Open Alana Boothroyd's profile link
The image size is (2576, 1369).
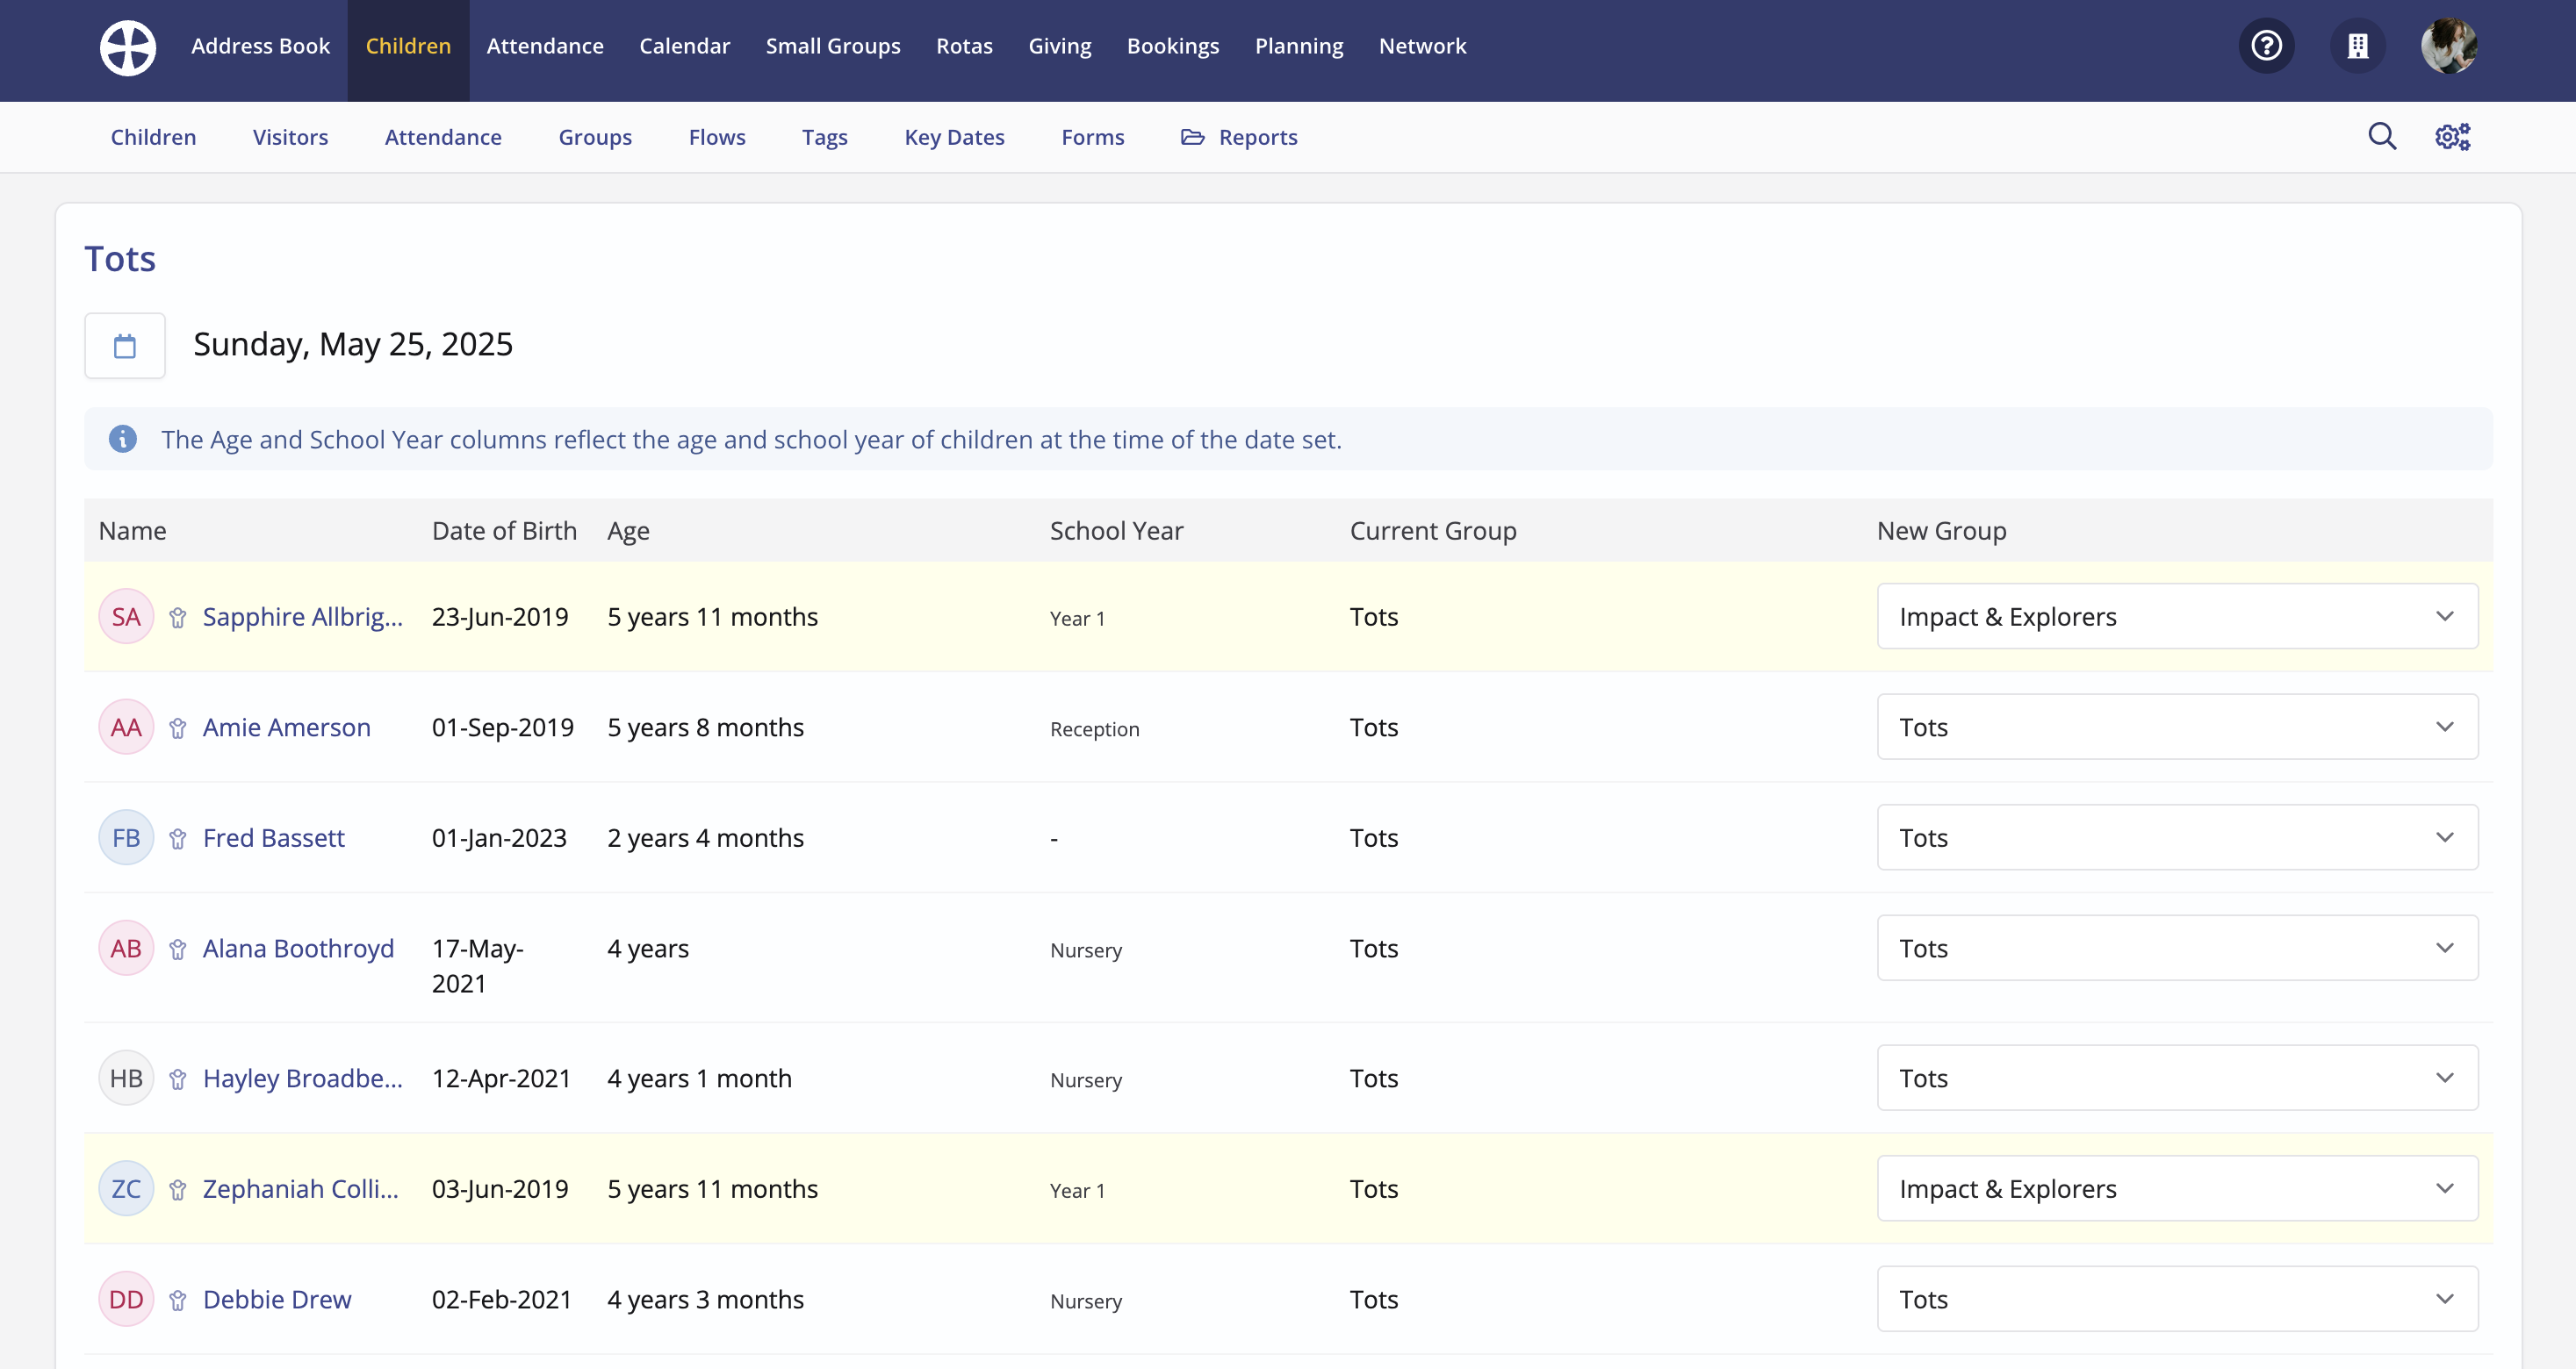(x=298, y=949)
